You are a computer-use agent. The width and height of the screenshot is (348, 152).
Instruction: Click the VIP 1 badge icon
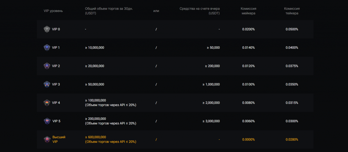tap(47, 47)
